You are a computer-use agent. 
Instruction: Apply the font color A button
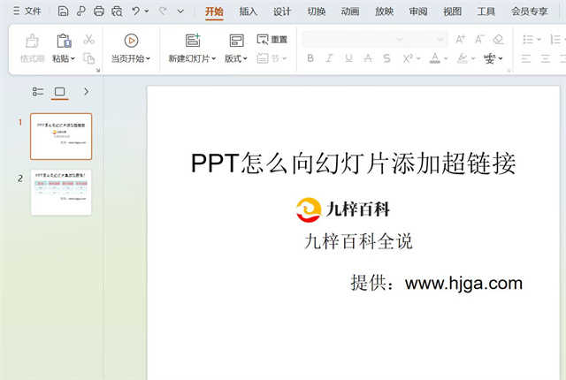pos(435,58)
